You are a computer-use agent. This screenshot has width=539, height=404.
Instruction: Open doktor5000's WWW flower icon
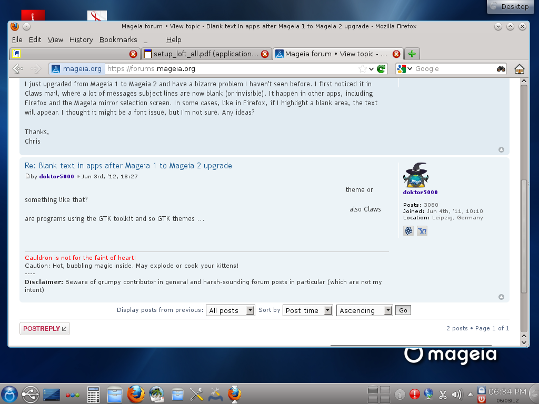[408, 231]
